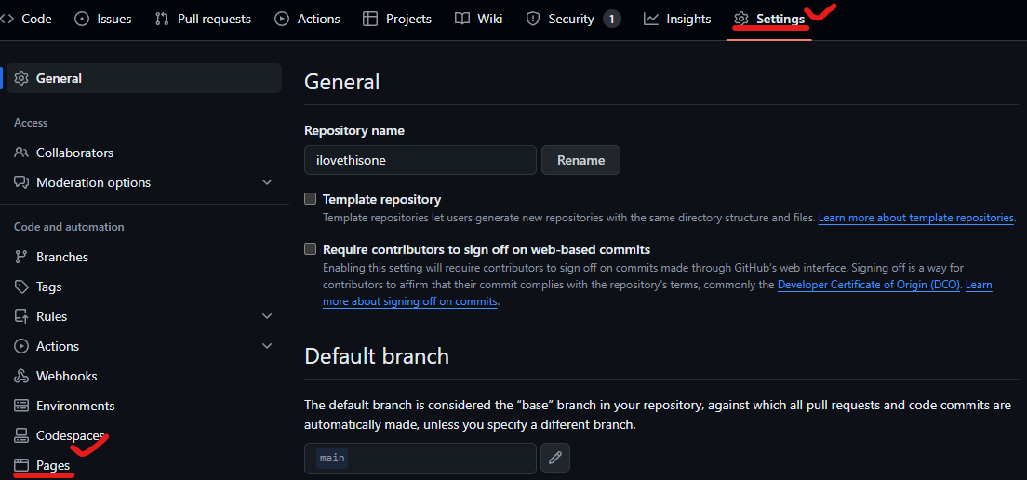Viewport: 1027px width, 480px height.
Task: Open more about signing off on commits link
Action: (x=410, y=302)
